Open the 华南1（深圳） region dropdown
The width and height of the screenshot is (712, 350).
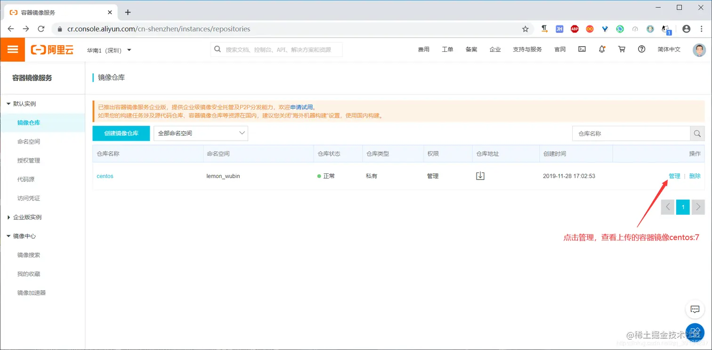(x=109, y=50)
